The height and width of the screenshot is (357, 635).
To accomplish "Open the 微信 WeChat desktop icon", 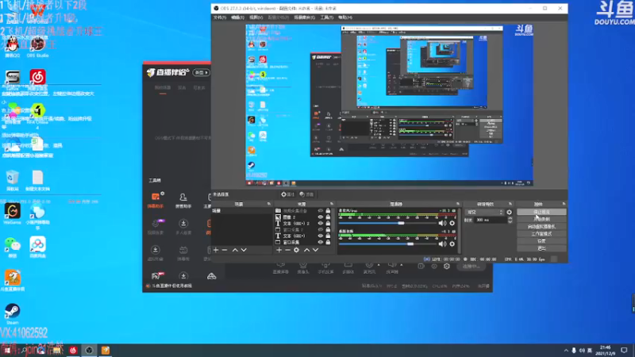I will tap(12, 248).
